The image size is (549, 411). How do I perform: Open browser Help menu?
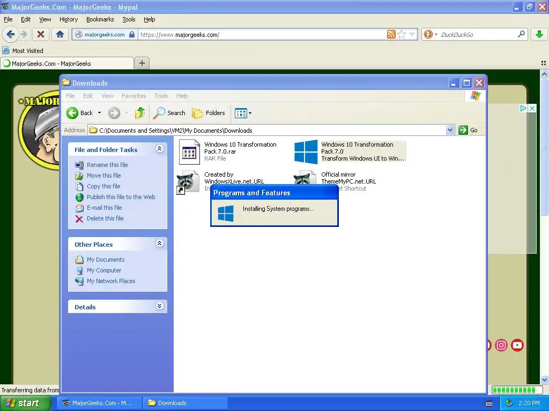(149, 19)
